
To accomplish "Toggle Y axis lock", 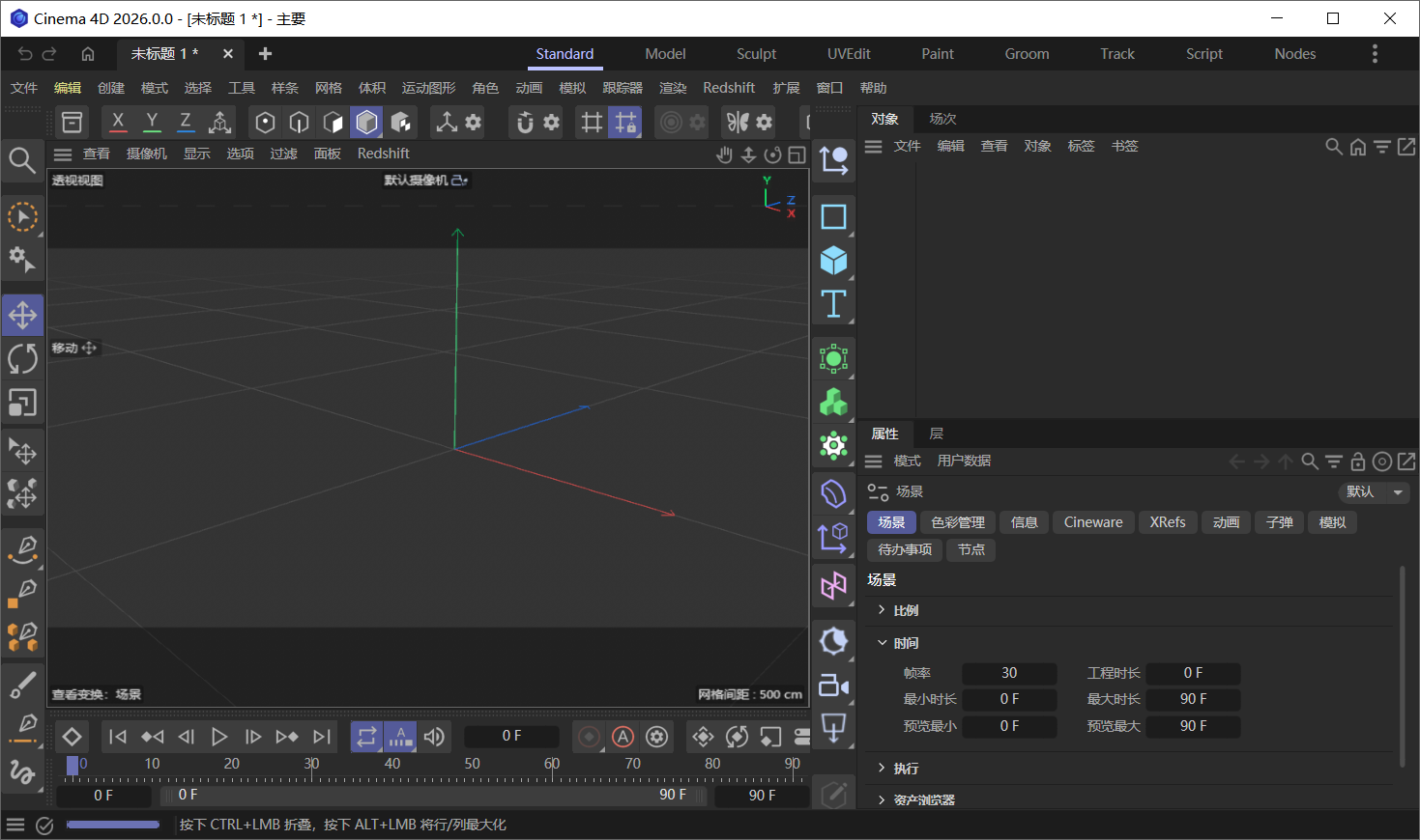I will coord(152,122).
